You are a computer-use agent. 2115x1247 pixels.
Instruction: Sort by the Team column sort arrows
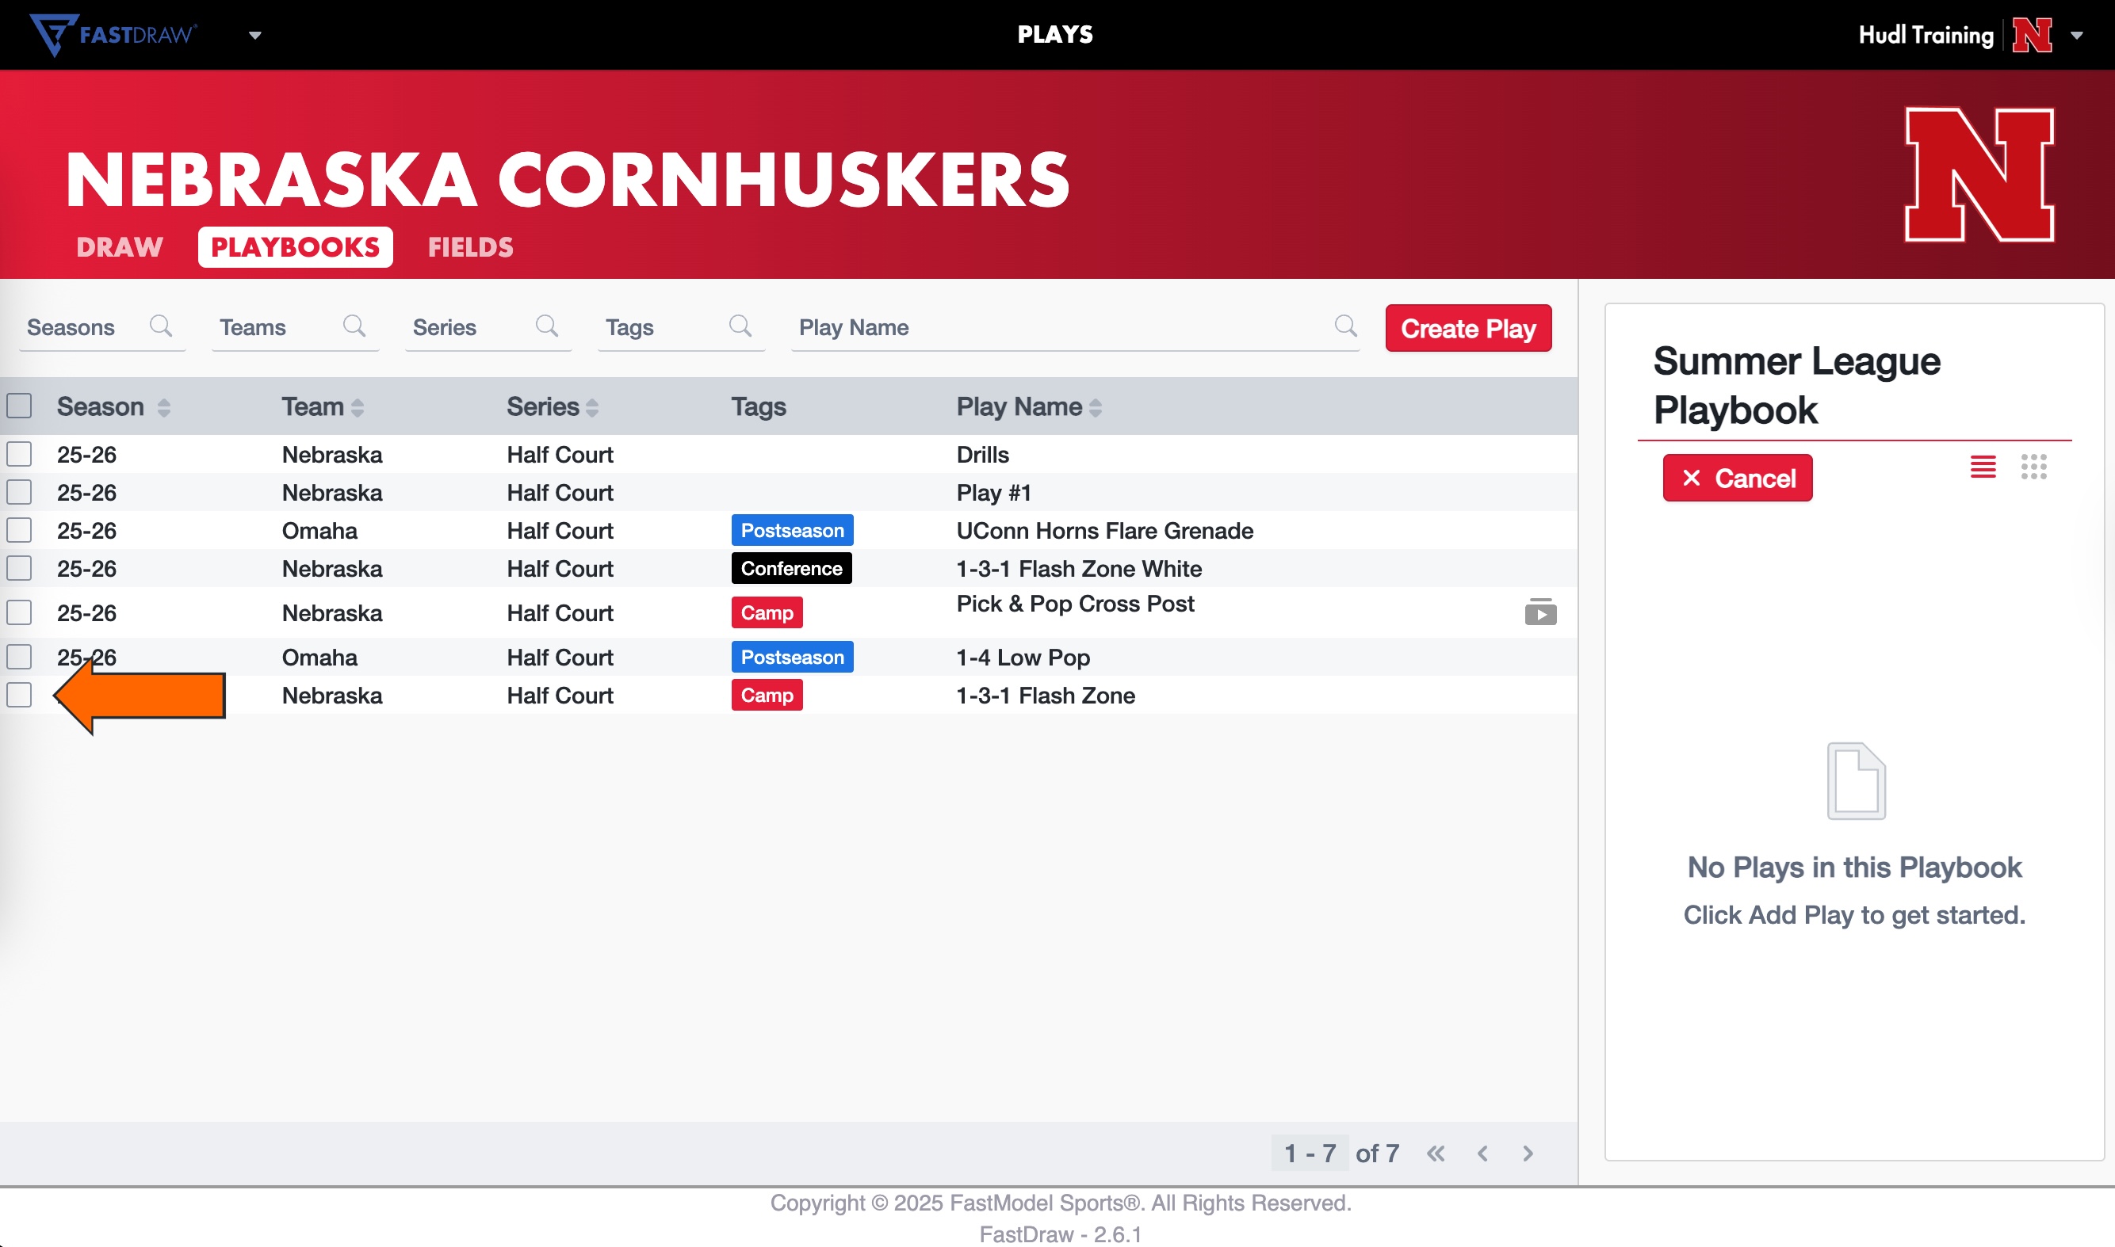pos(358,407)
